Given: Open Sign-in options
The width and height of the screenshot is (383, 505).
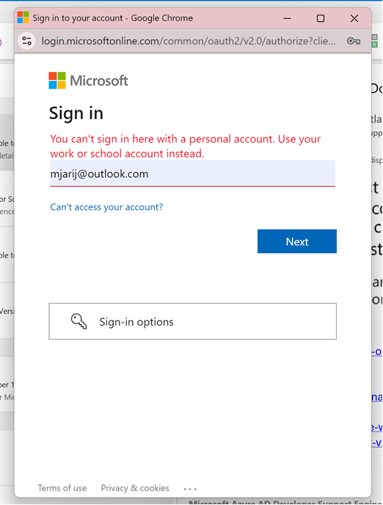Looking at the screenshot, I should click(x=193, y=321).
